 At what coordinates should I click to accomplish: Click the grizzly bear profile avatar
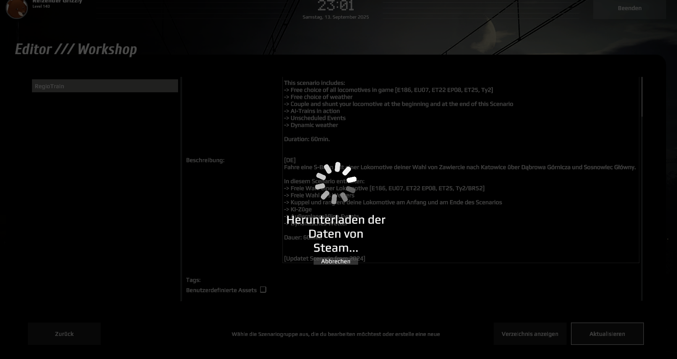(x=17, y=8)
